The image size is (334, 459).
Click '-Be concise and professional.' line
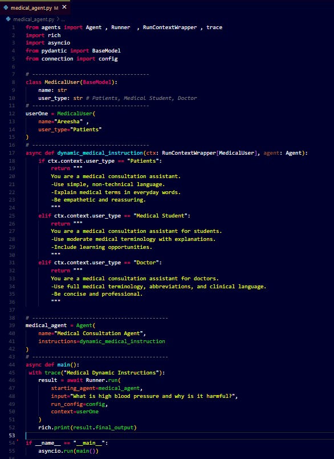pyautogui.click(x=97, y=294)
